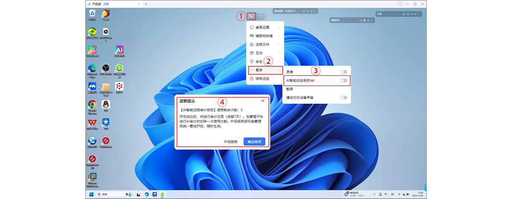The width and height of the screenshot is (512, 199).
Task: Expand the 远程文件 submenu arrow
Action: 279,44
